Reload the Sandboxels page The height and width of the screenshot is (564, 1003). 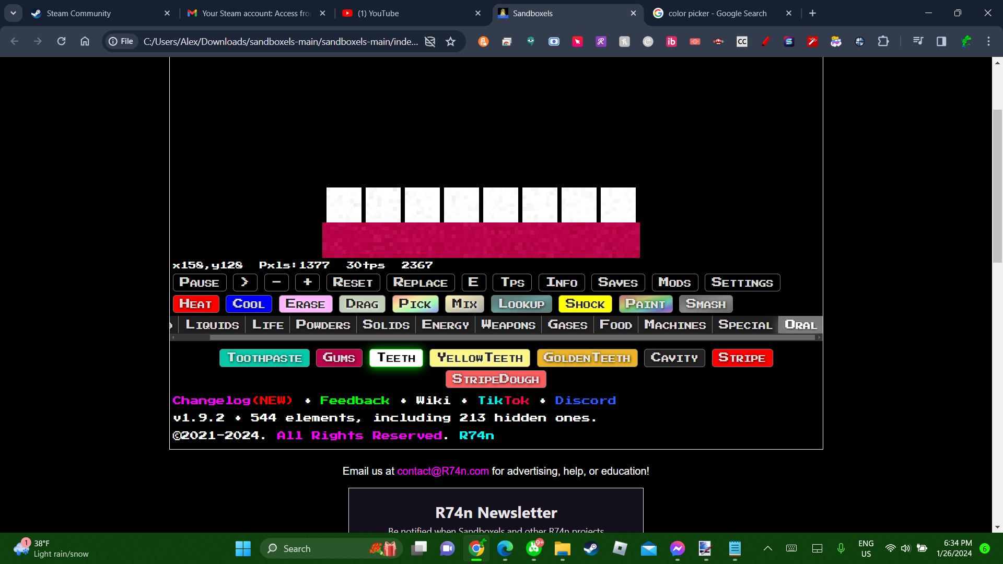coord(61,41)
